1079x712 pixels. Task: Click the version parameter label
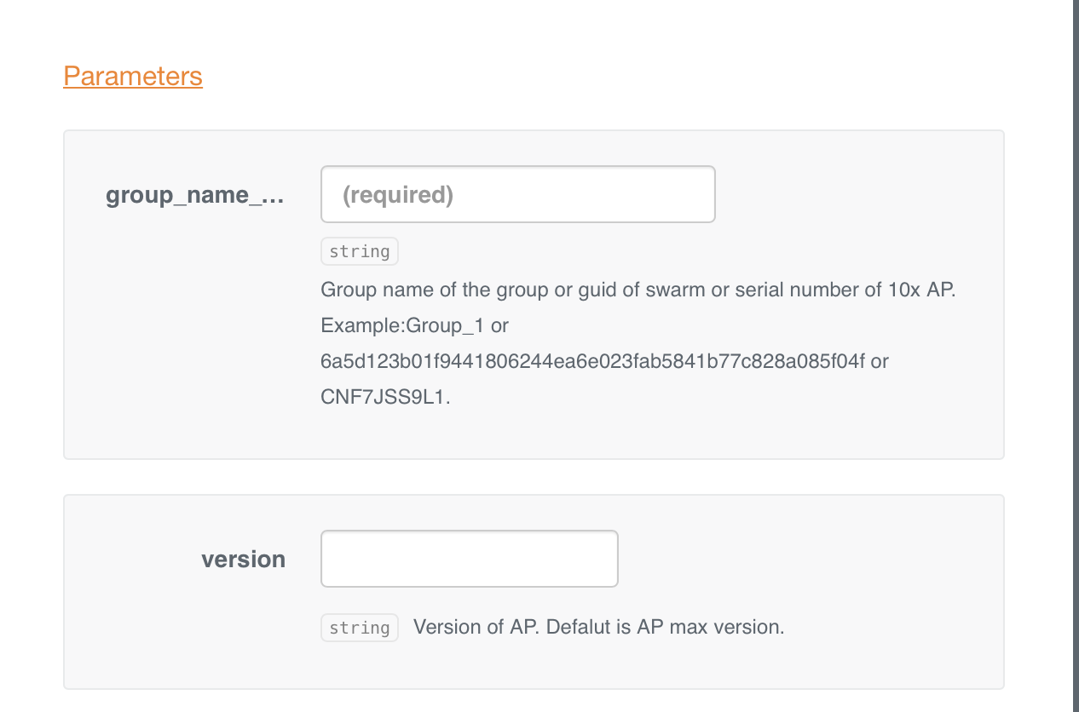click(x=243, y=560)
